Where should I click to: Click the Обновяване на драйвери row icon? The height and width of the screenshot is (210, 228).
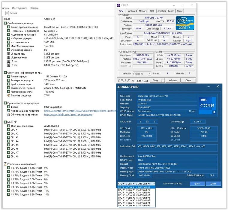[9, 115]
